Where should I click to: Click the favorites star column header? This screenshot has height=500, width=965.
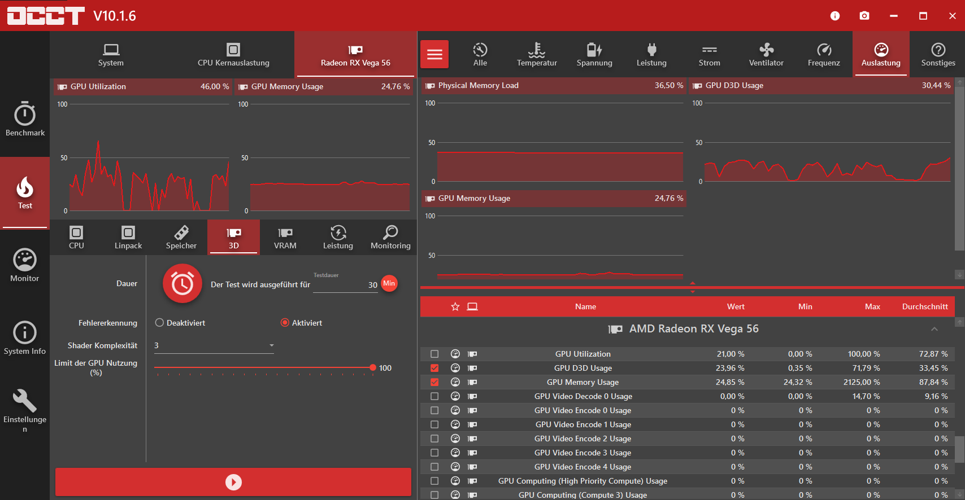pyautogui.click(x=455, y=306)
